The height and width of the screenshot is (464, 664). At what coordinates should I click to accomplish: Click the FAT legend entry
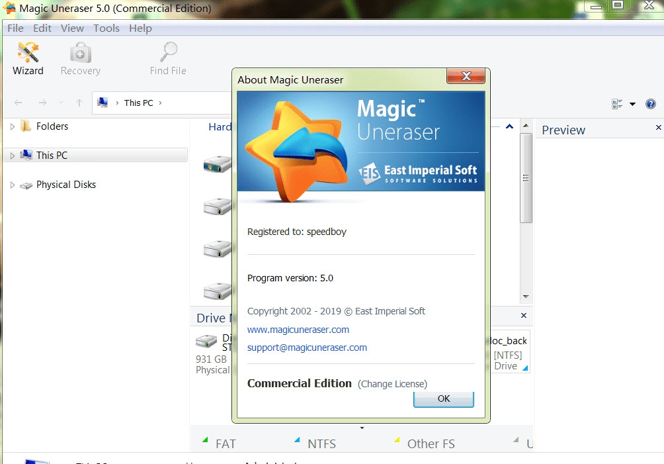tap(220, 443)
